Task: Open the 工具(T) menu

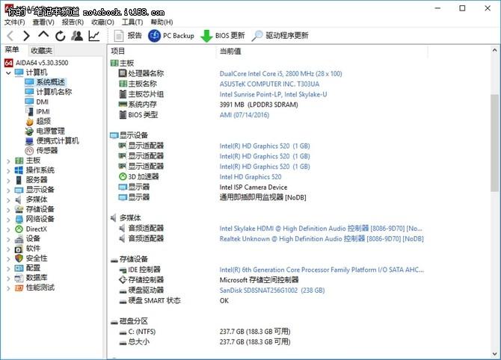Action: point(132,22)
